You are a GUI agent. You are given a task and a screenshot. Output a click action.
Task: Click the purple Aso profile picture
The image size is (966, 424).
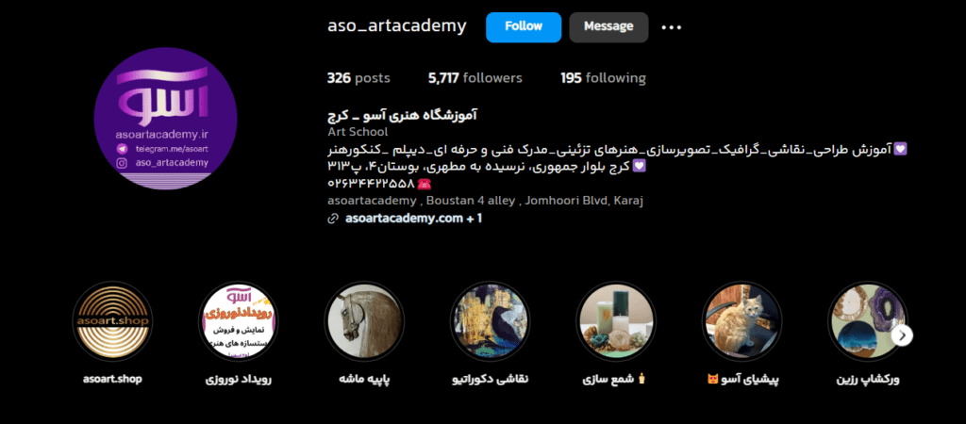coord(166,118)
